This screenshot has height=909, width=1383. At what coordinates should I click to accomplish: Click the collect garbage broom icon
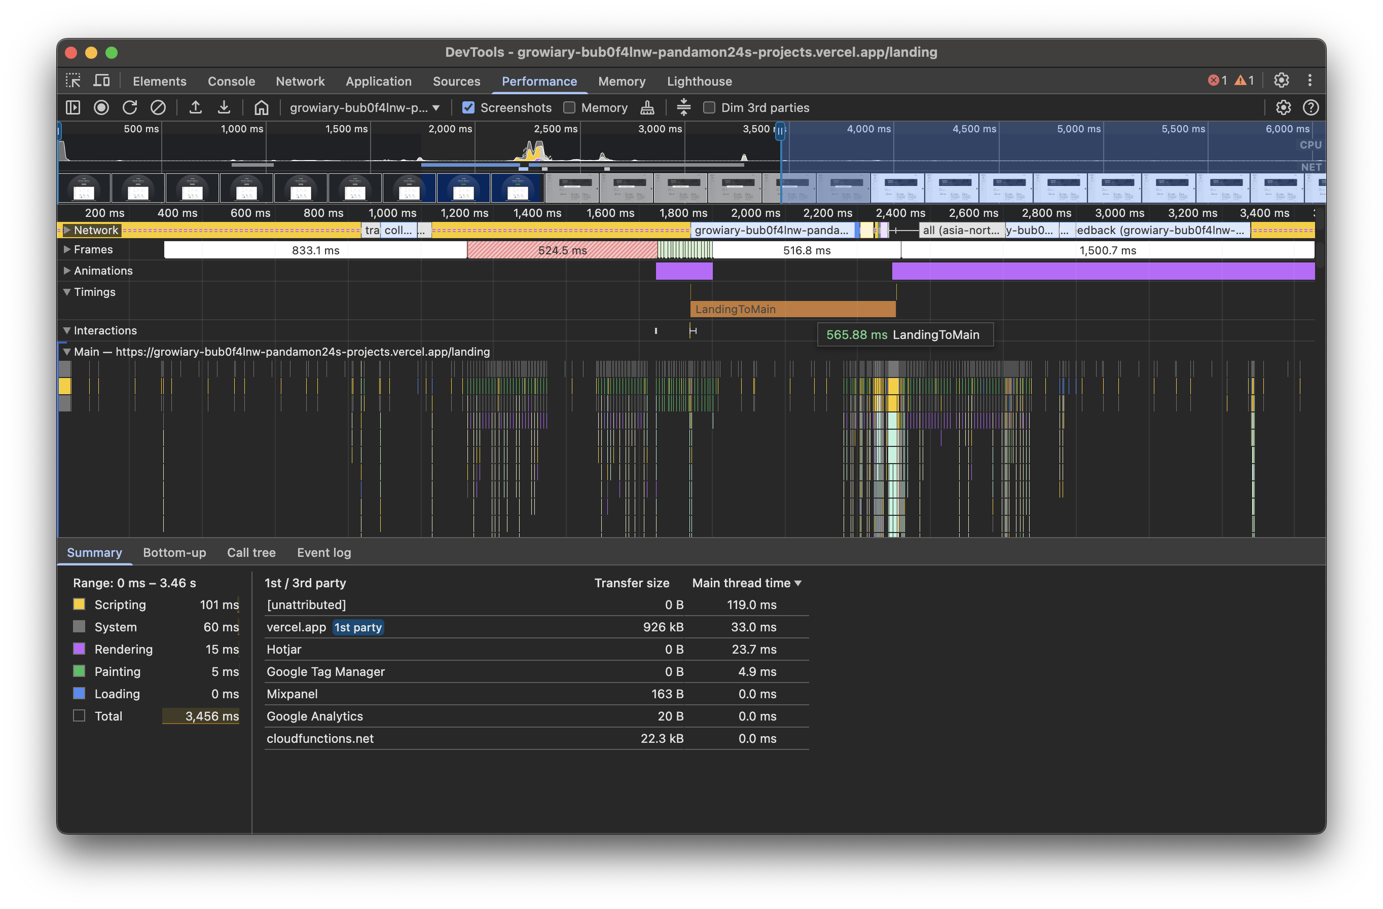click(647, 107)
